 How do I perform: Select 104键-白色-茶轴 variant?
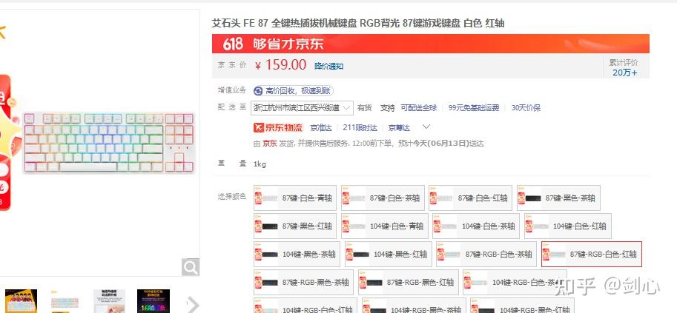point(476,226)
